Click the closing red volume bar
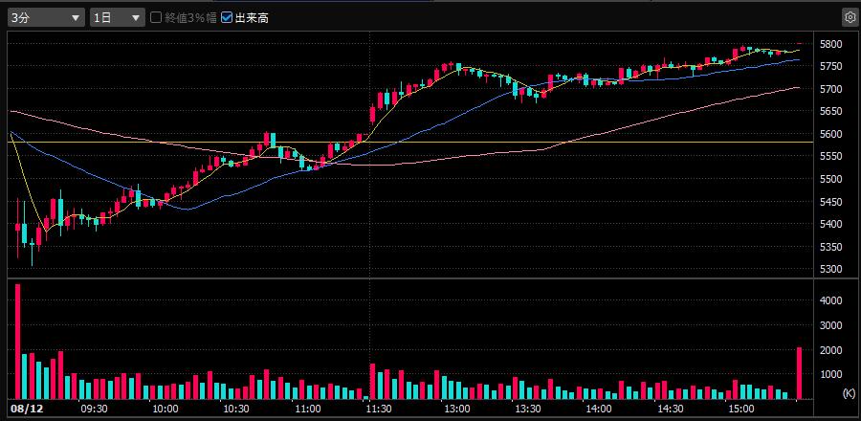 point(800,373)
